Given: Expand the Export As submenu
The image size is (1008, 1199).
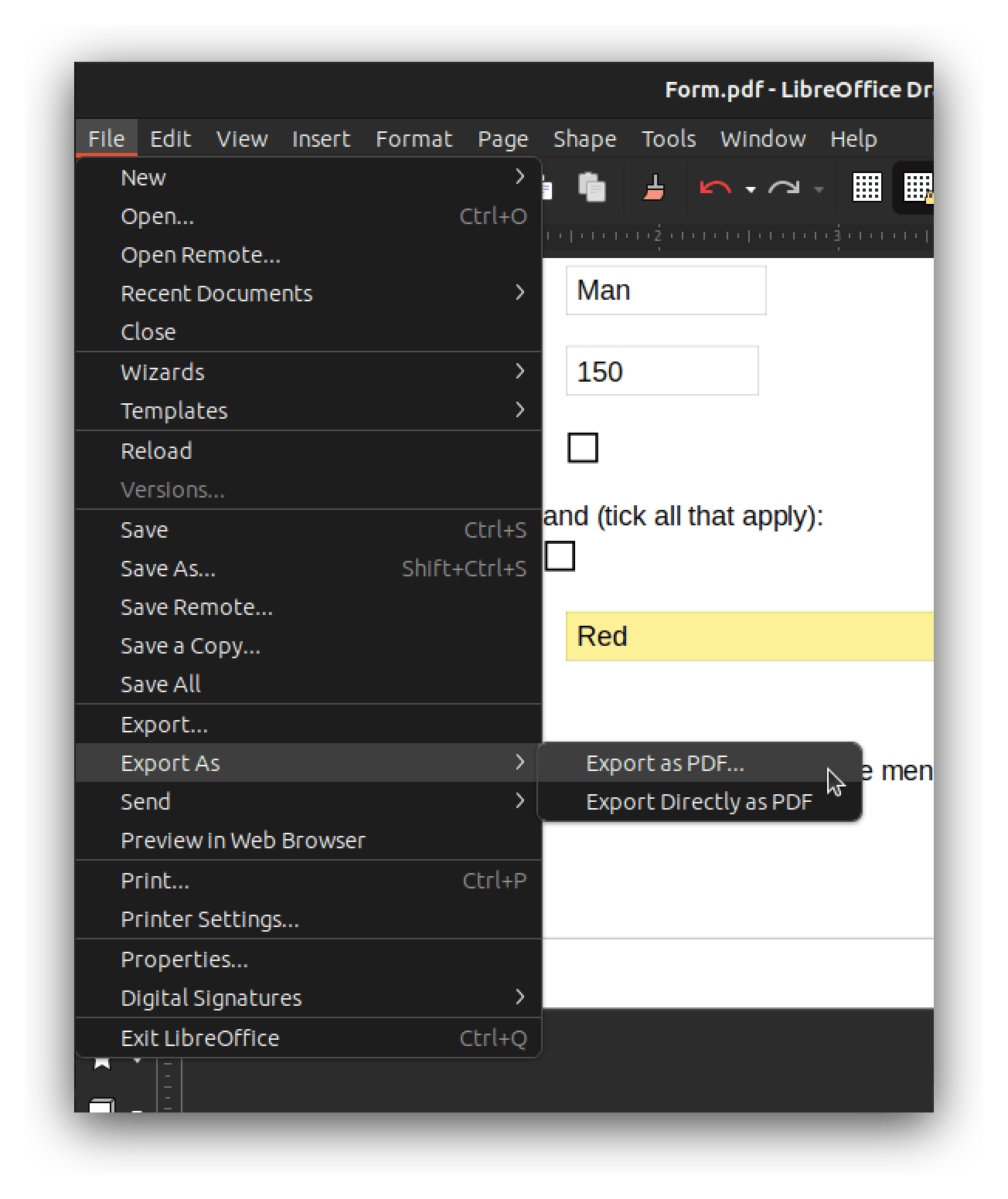Looking at the screenshot, I should click(308, 763).
